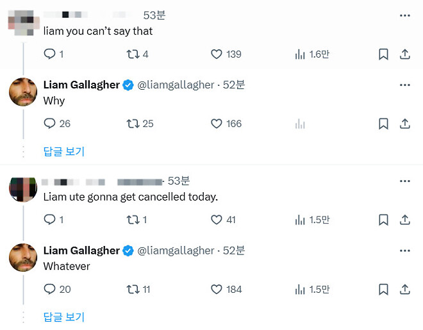The height and width of the screenshot is (330, 423).
Task: Reply to the "gonna get cancelled today" tweet
Action: click(x=50, y=220)
